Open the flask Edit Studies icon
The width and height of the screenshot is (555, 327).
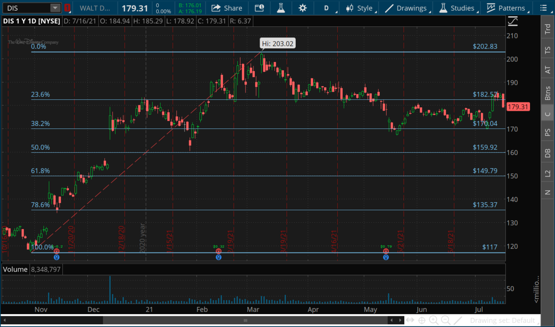click(281, 8)
